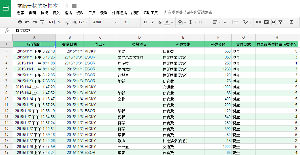300x155 pixels.
Task: Insert a chart
Action: pyautogui.click(x=274, y=22)
